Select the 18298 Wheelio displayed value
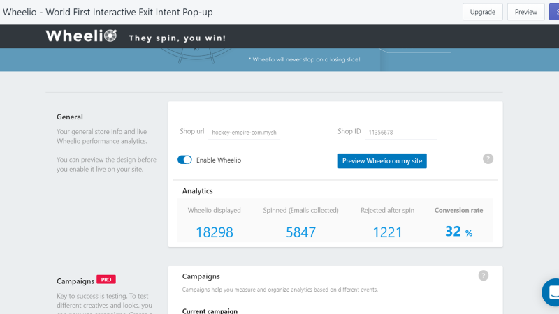This screenshot has height=314, width=559. point(215,232)
